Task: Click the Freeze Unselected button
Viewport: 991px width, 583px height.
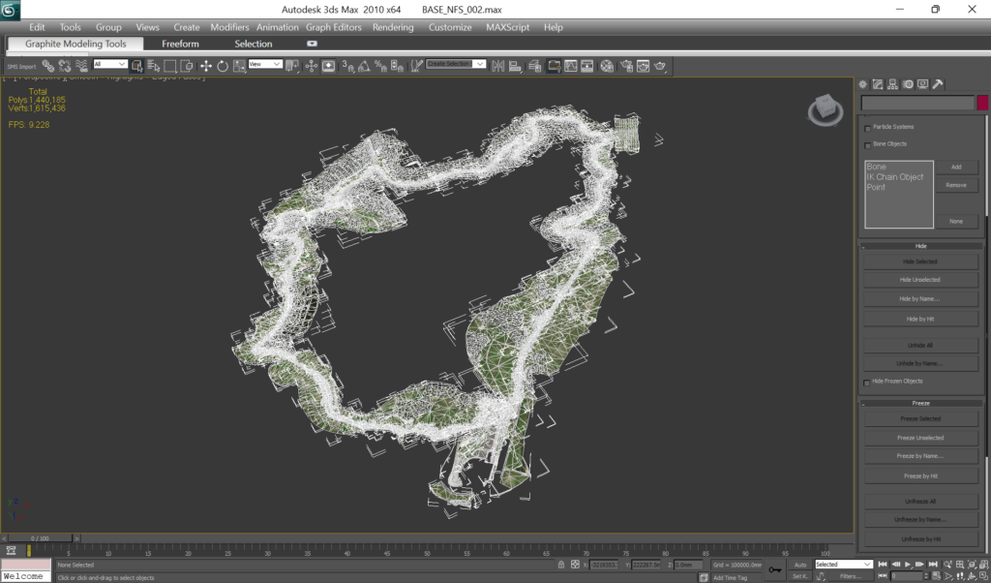Action: pyautogui.click(x=920, y=438)
